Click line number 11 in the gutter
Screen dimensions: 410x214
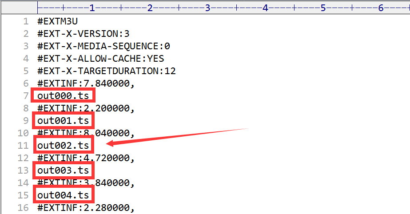point(23,146)
